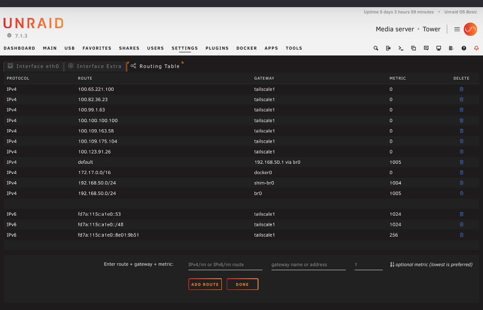Open the hamburger account menu
This screenshot has height=310, width=483.
point(457,30)
